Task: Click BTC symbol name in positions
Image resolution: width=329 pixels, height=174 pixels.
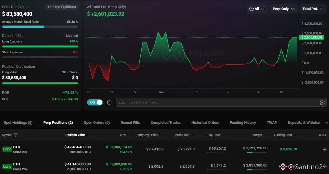Action: click(x=17, y=147)
